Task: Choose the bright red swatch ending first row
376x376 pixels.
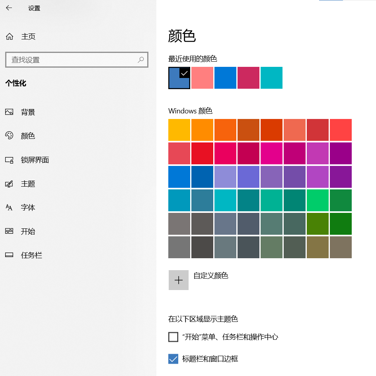Action: coord(341,130)
